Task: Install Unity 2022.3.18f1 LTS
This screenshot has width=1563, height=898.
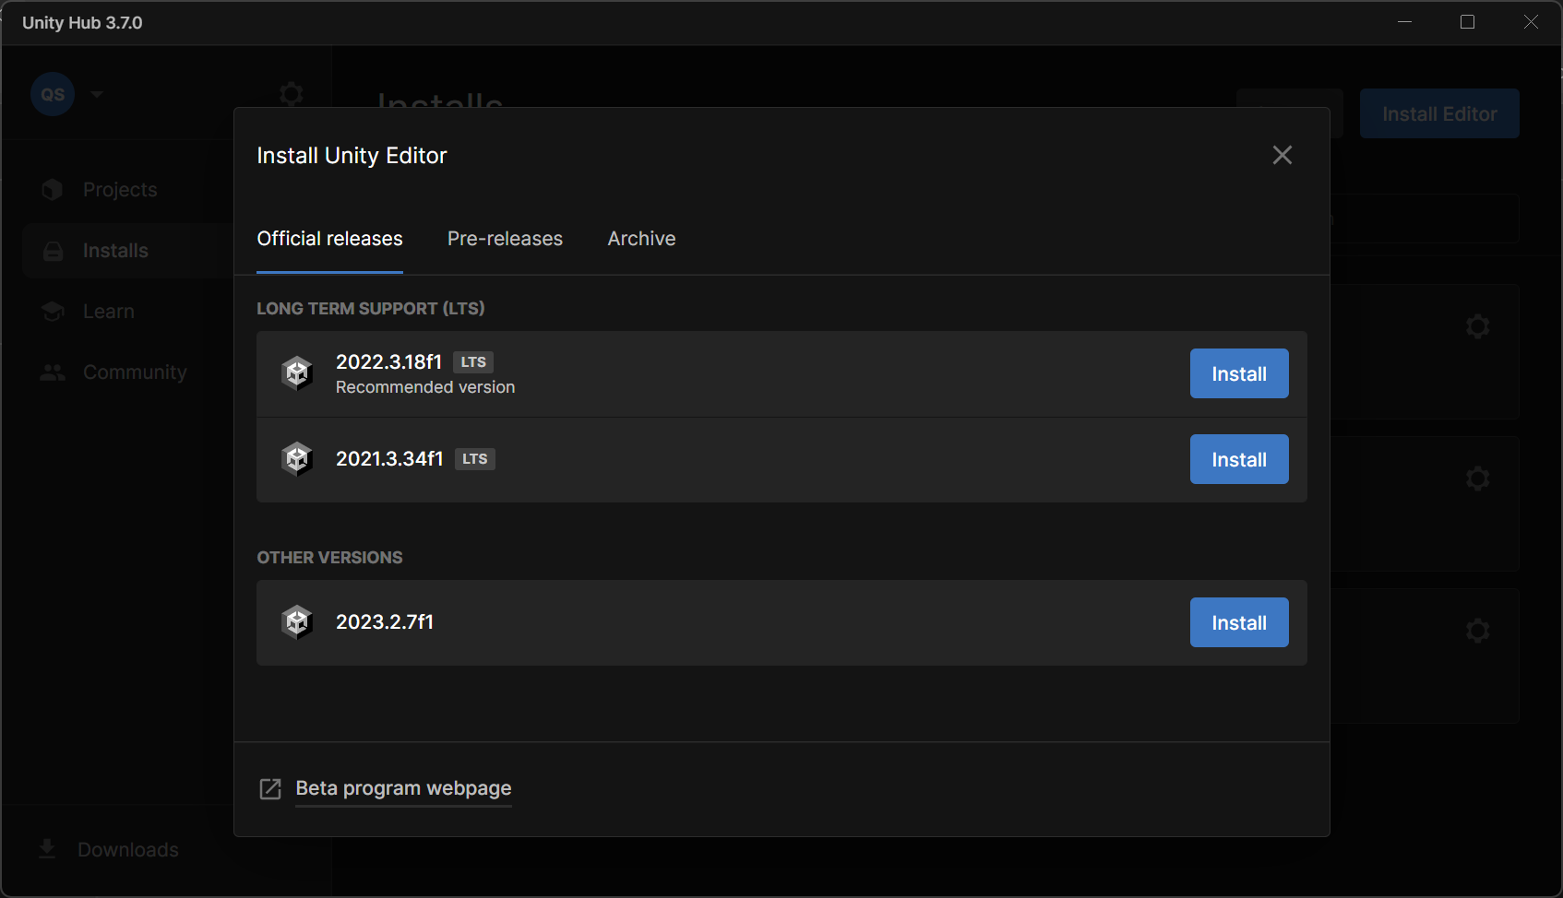Action: (1239, 373)
